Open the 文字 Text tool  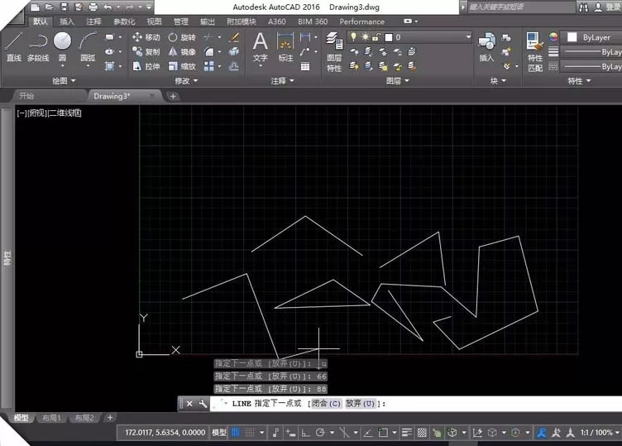click(260, 47)
